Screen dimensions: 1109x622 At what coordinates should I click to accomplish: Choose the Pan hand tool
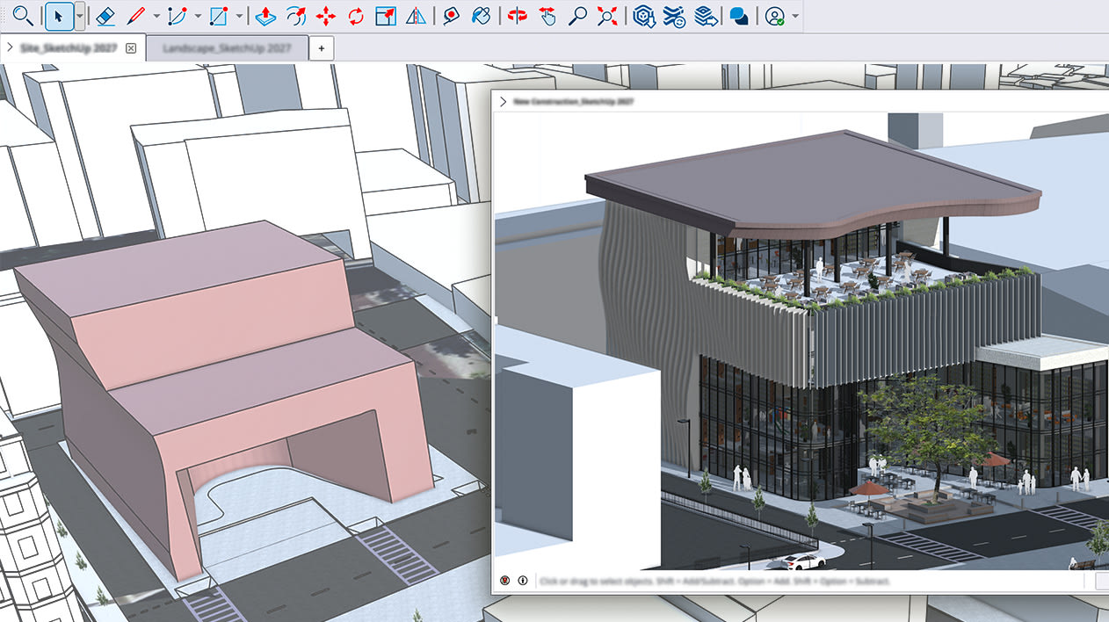coord(547,16)
